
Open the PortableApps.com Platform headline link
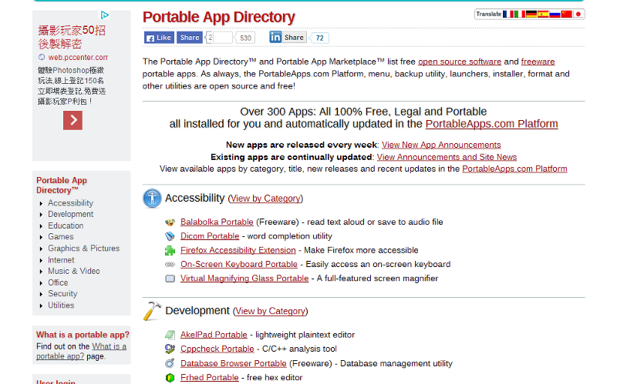tap(491, 124)
